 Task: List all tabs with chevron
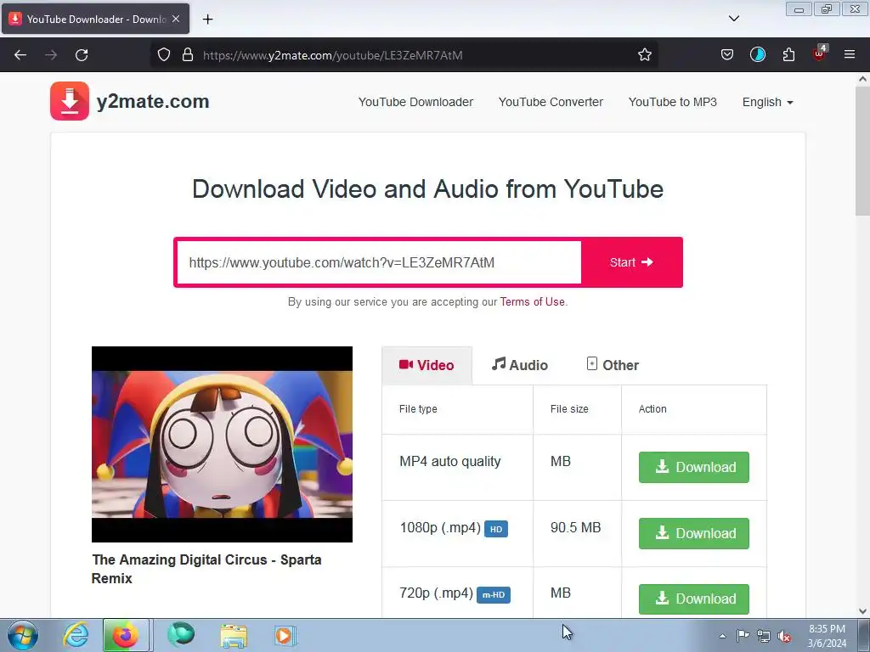coord(733,19)
